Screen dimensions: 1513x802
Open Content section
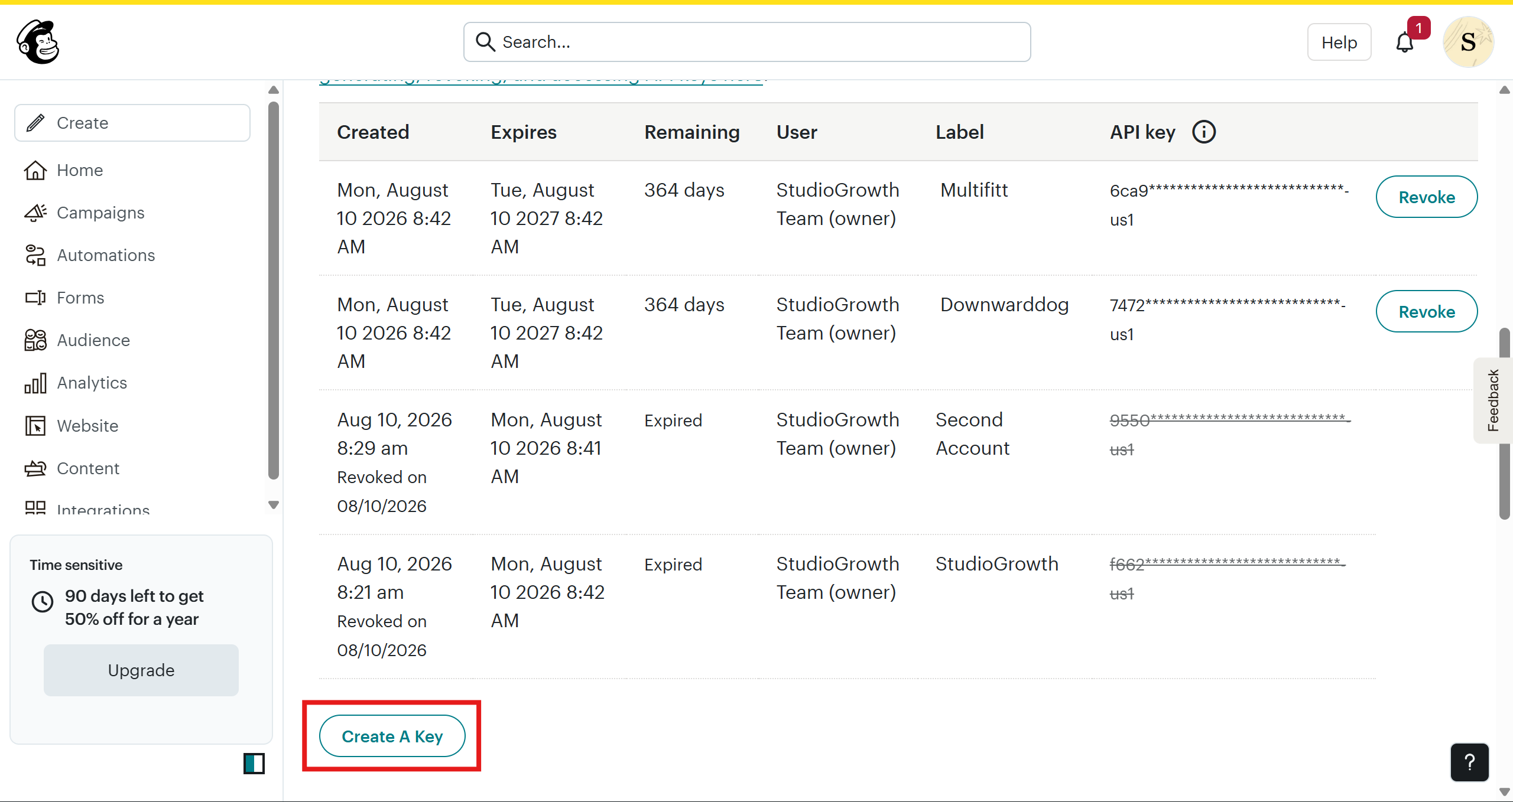coord(88,468)
